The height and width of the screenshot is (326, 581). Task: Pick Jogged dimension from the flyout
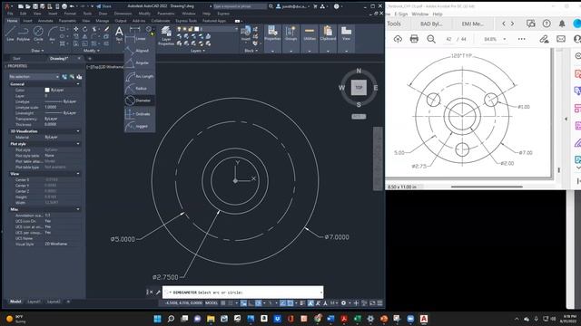[x=140, y=127]
